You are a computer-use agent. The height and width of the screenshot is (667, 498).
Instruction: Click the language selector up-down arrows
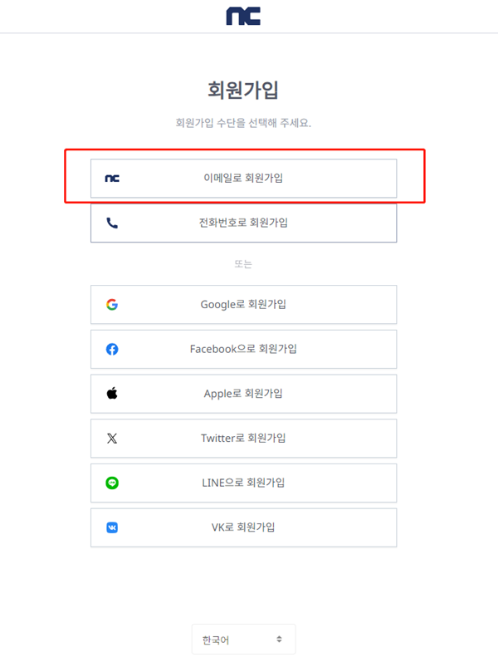pyautogui.click(x=279, y=639)
